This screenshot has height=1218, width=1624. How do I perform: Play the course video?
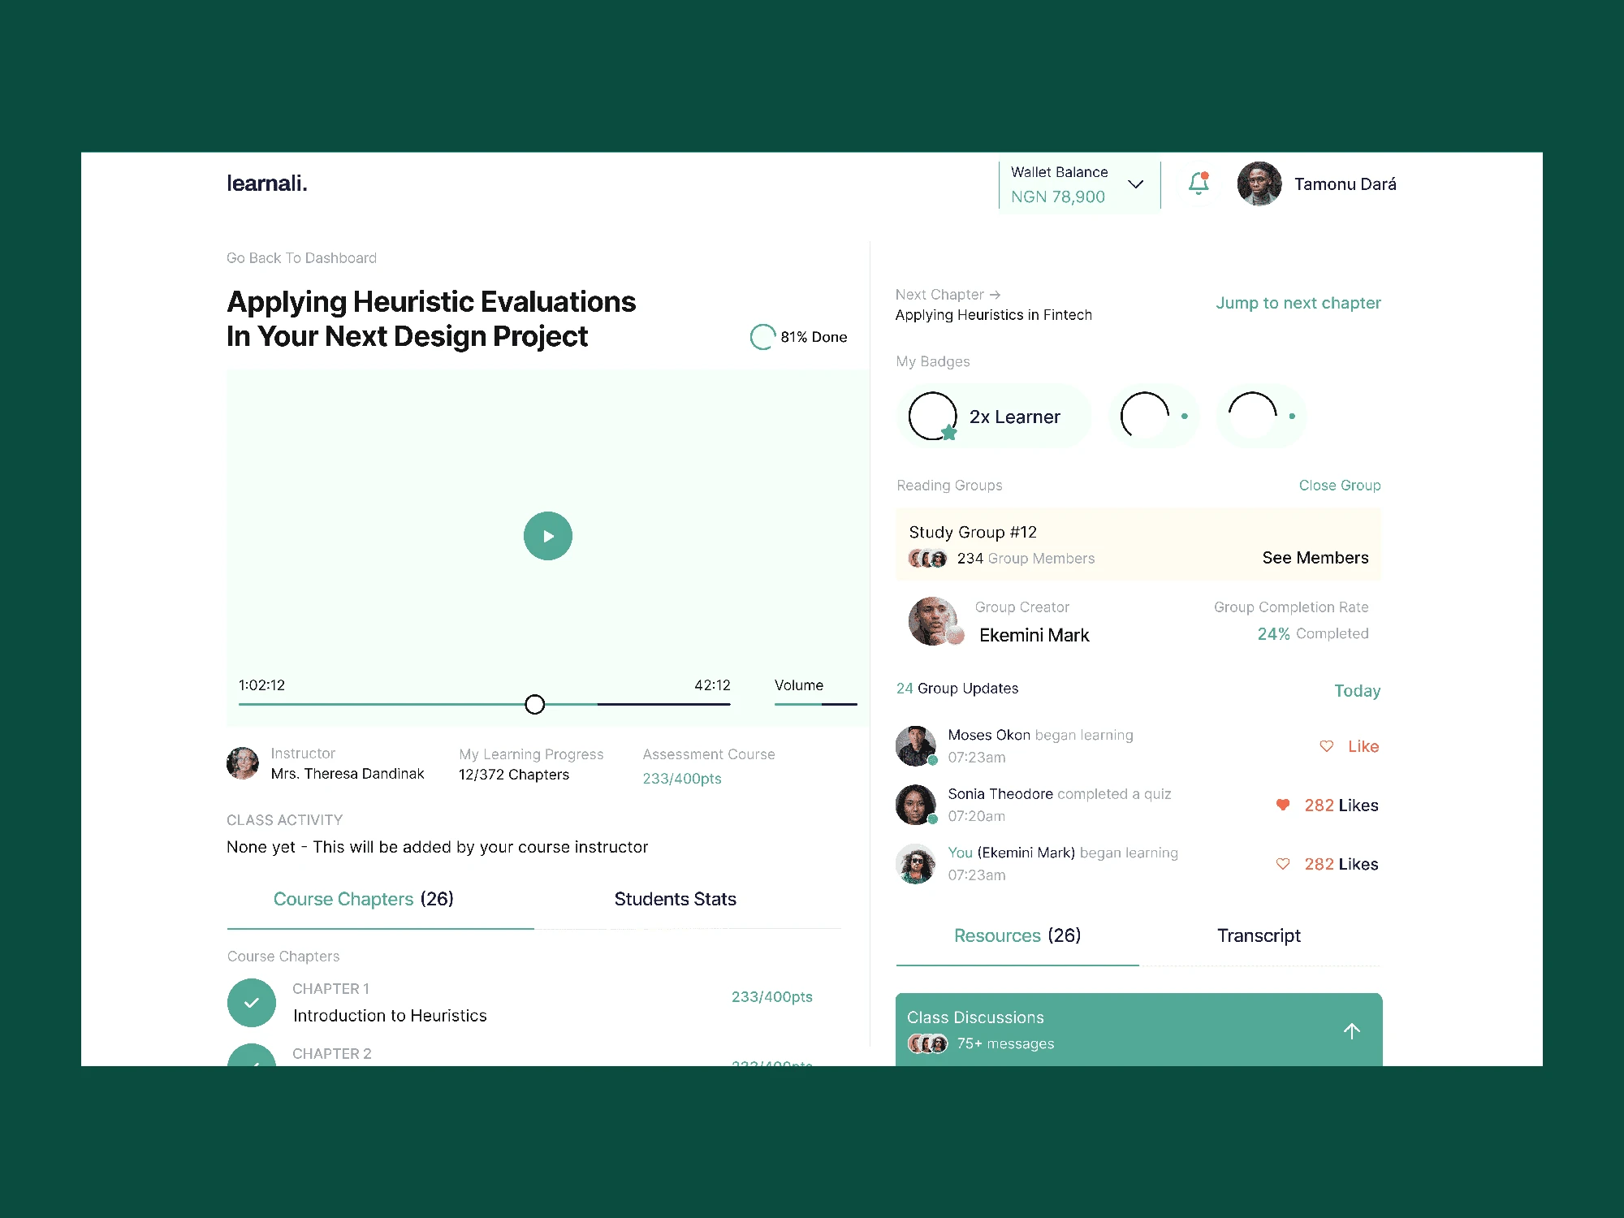[x=548, y=536]
